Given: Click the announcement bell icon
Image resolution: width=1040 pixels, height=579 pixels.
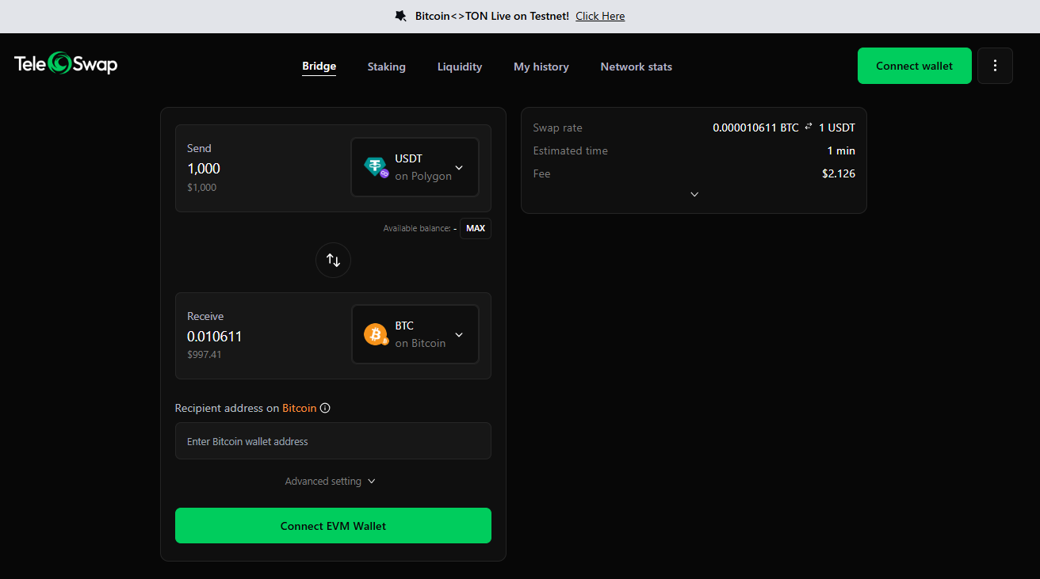Looking at the screenshot, I should pyautogui.click(x=400, y=15).
